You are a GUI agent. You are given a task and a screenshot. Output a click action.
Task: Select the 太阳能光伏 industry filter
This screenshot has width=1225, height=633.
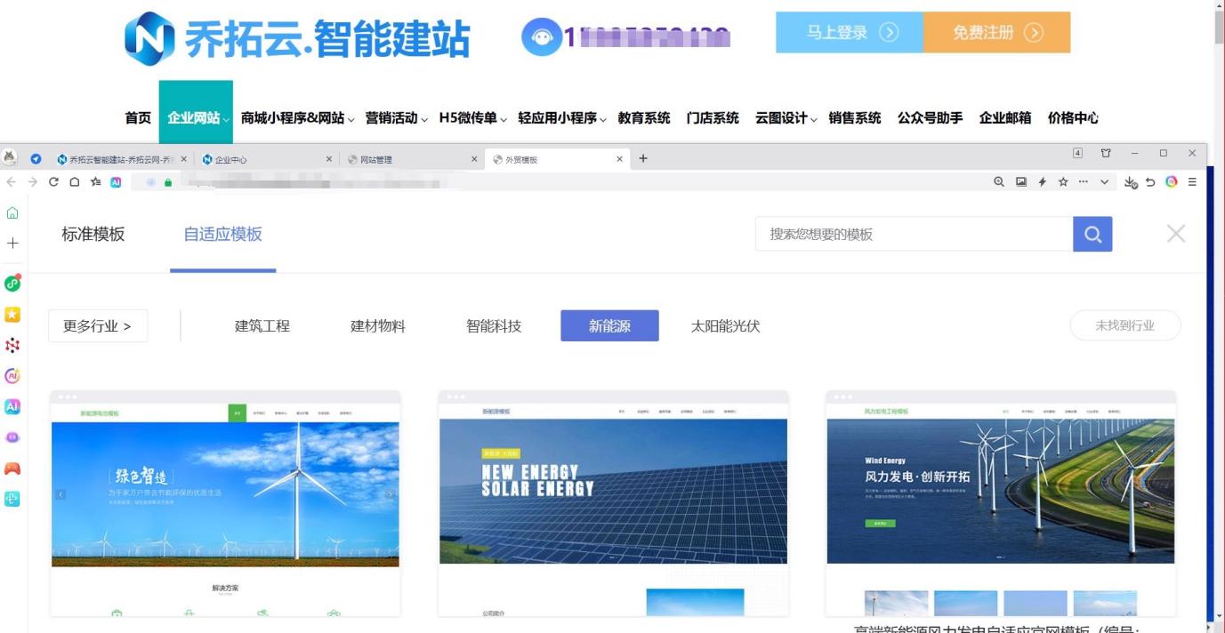point(725,326)
